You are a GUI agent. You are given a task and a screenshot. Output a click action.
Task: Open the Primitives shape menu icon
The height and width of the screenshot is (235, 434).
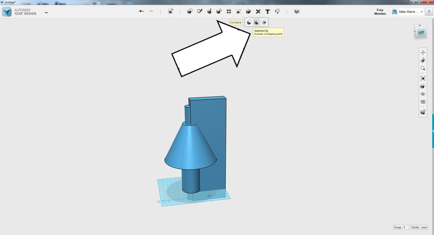pyautogui.click(x=189, y=11)
